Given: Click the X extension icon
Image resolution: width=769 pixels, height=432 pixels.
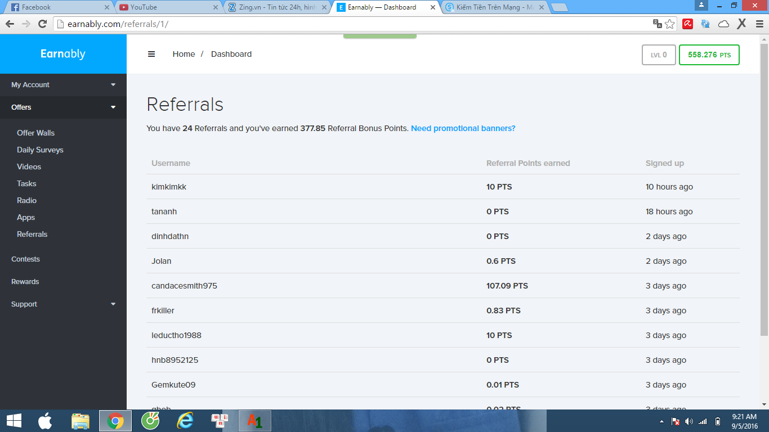Looking at the screenshot, I should pyautogui.click(x=741, y=24).
